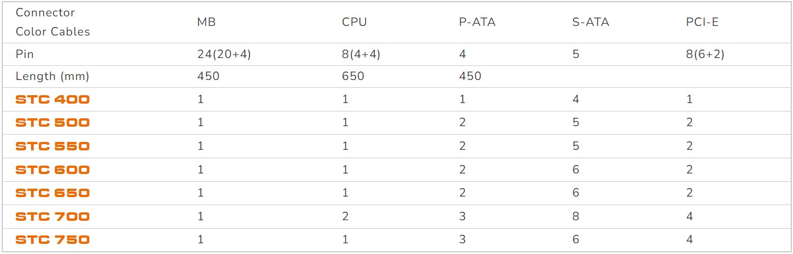This screenshot has height=254, width=793.
Task: Click the S-ATA column header
Action: tap(590, 22)
